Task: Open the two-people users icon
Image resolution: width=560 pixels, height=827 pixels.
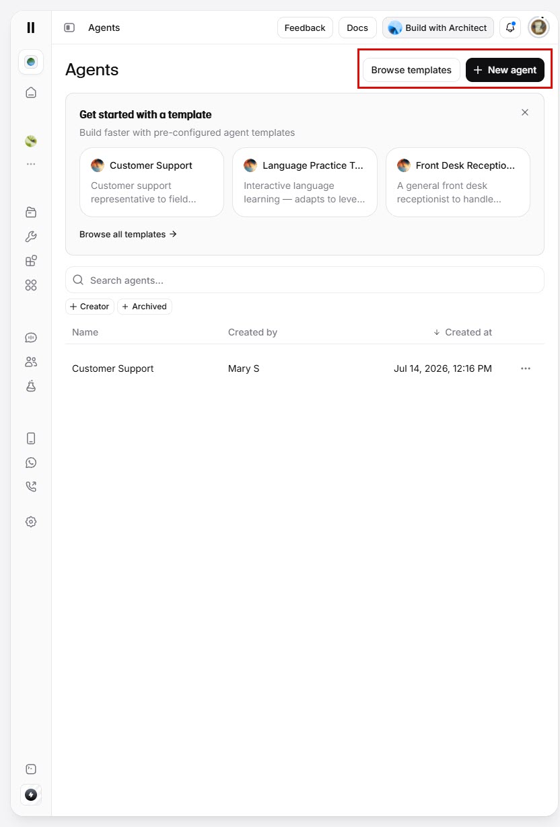Action: [x=31, y=362]
